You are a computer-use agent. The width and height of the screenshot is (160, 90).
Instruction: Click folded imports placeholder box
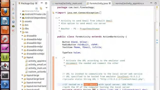(100, 13)
